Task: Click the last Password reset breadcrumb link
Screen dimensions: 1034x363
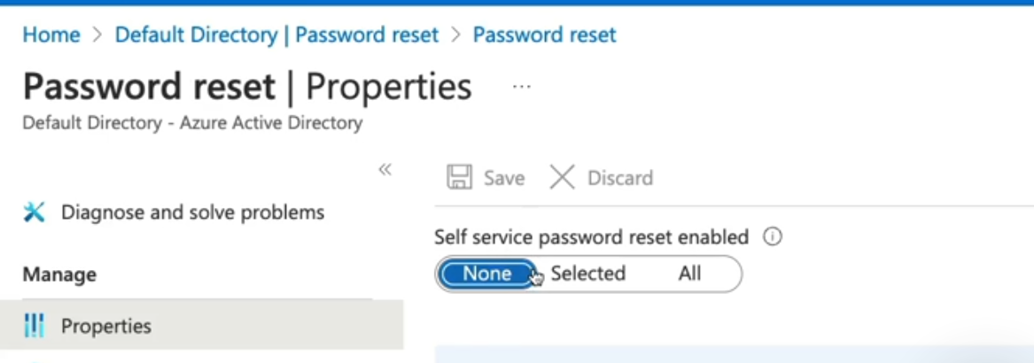Action: [544, 35]
